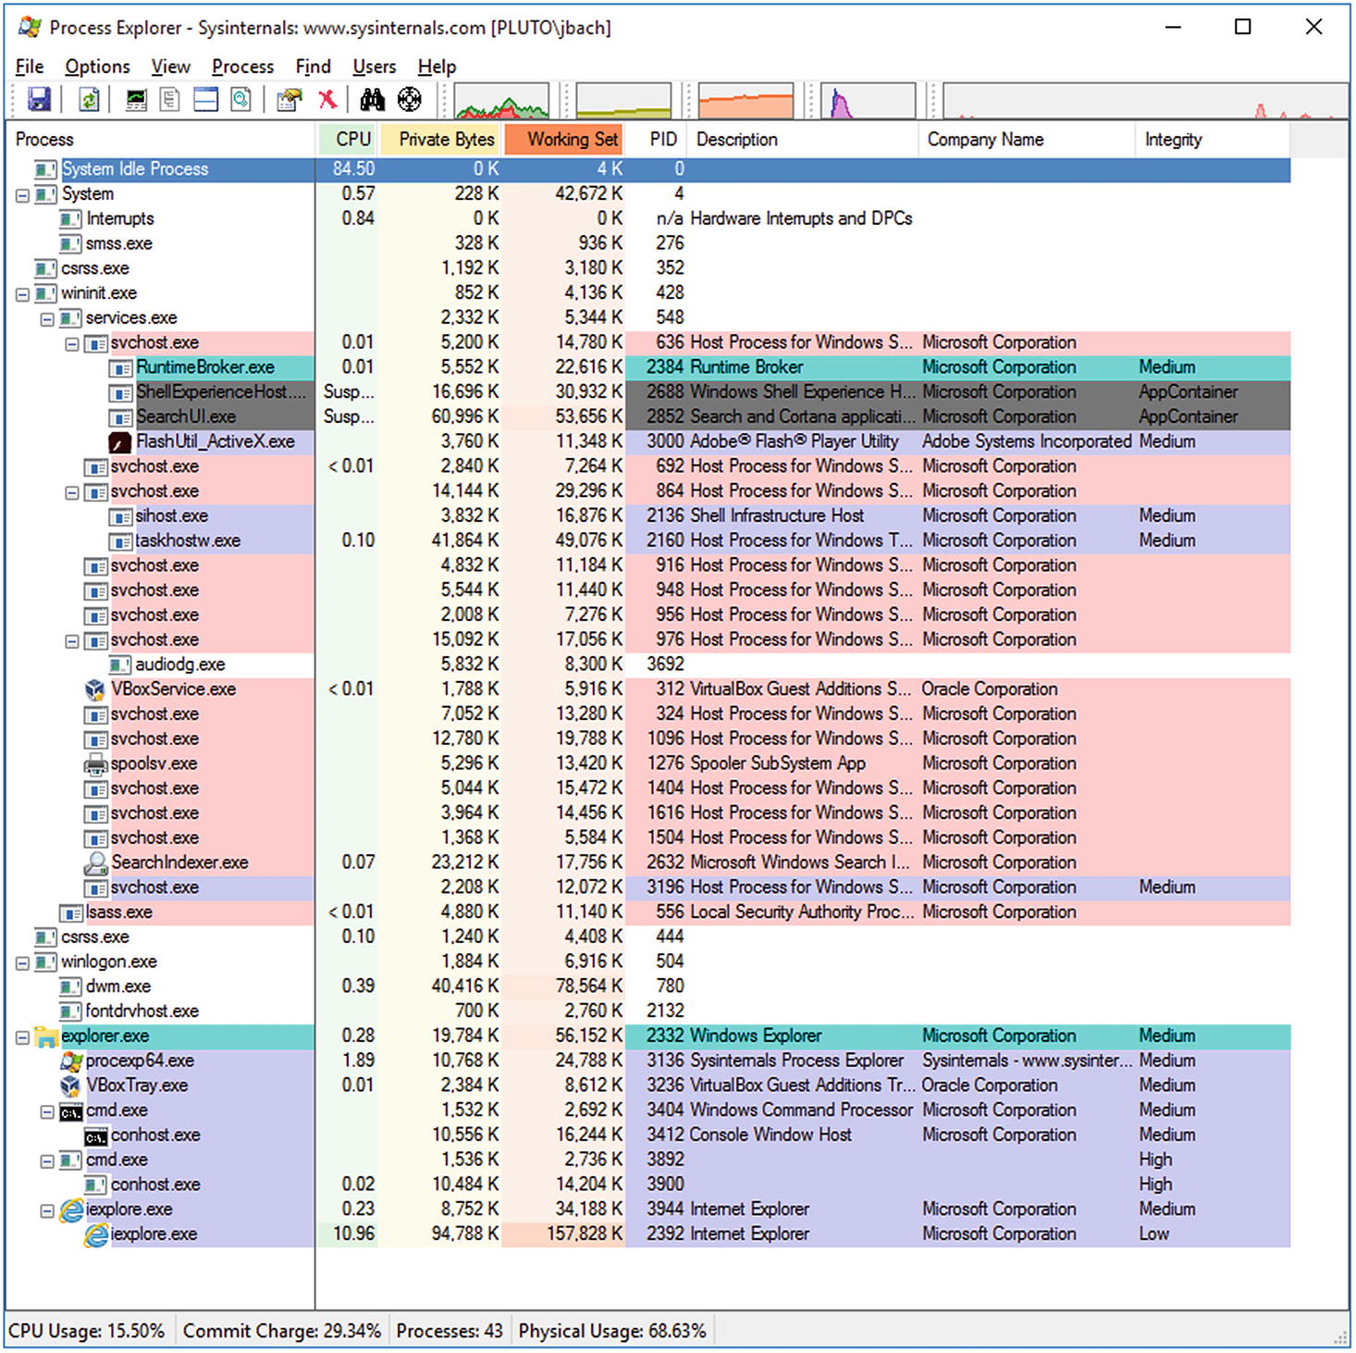The height and width of the screenshot is (1353, 1356).
Task: Click the Process Explorer title bar icon
Action: 30,28
